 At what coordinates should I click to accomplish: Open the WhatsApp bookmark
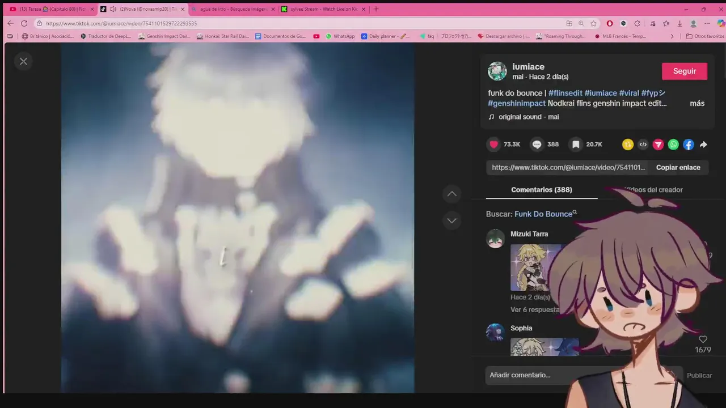point(340,36)
